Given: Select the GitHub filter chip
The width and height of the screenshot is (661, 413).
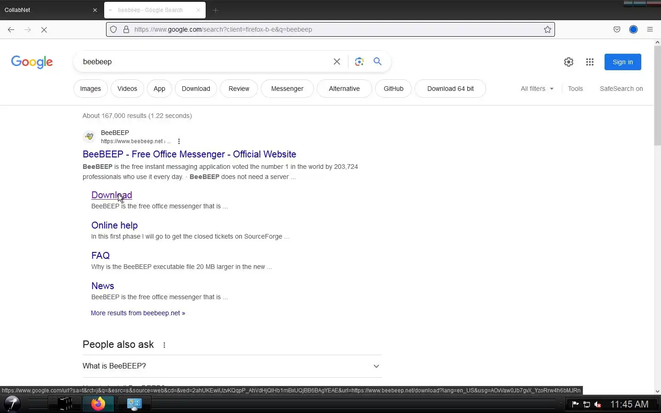Looking at the screenshot, I should pos(393,89).
